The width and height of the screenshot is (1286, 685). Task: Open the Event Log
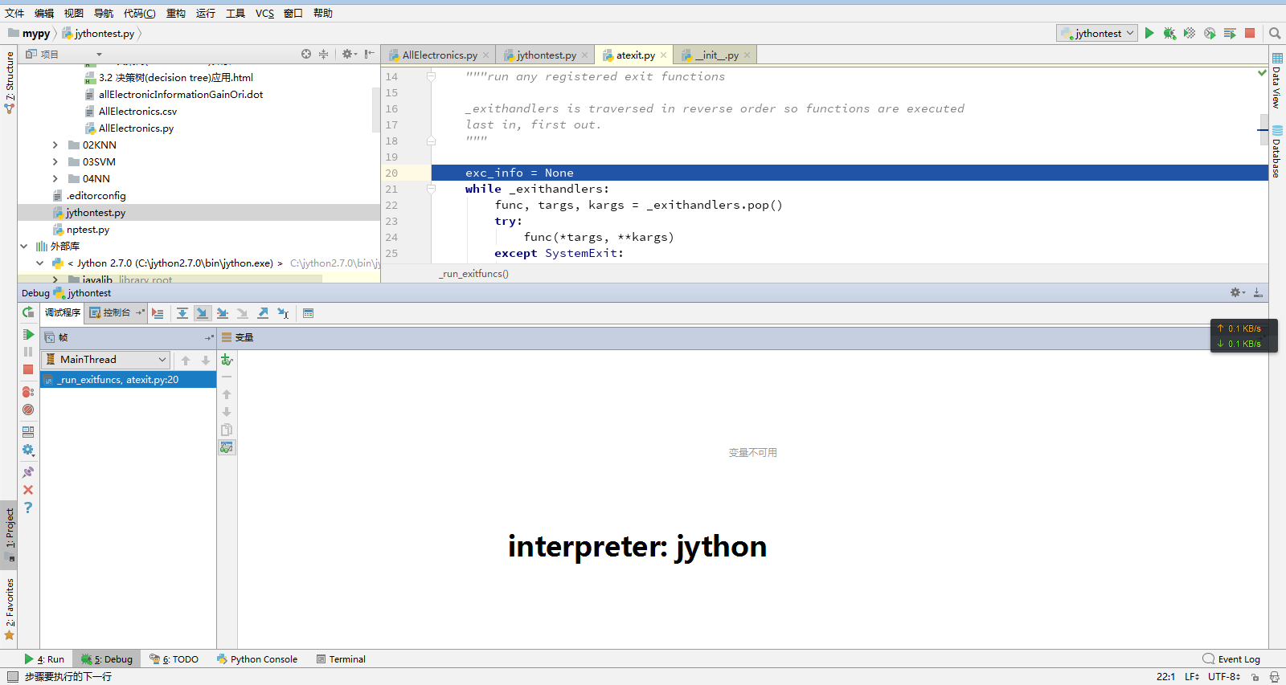pyautogui.click(x=1231, y=659)
